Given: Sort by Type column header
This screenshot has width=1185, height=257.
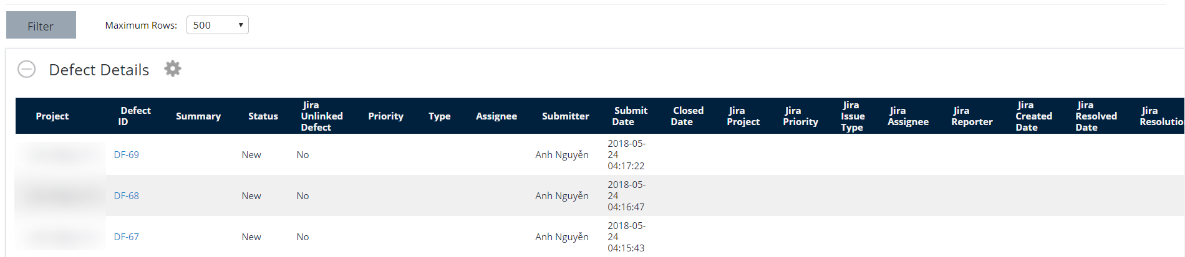Looking at the screenshot, I should [x=440, y=116].
